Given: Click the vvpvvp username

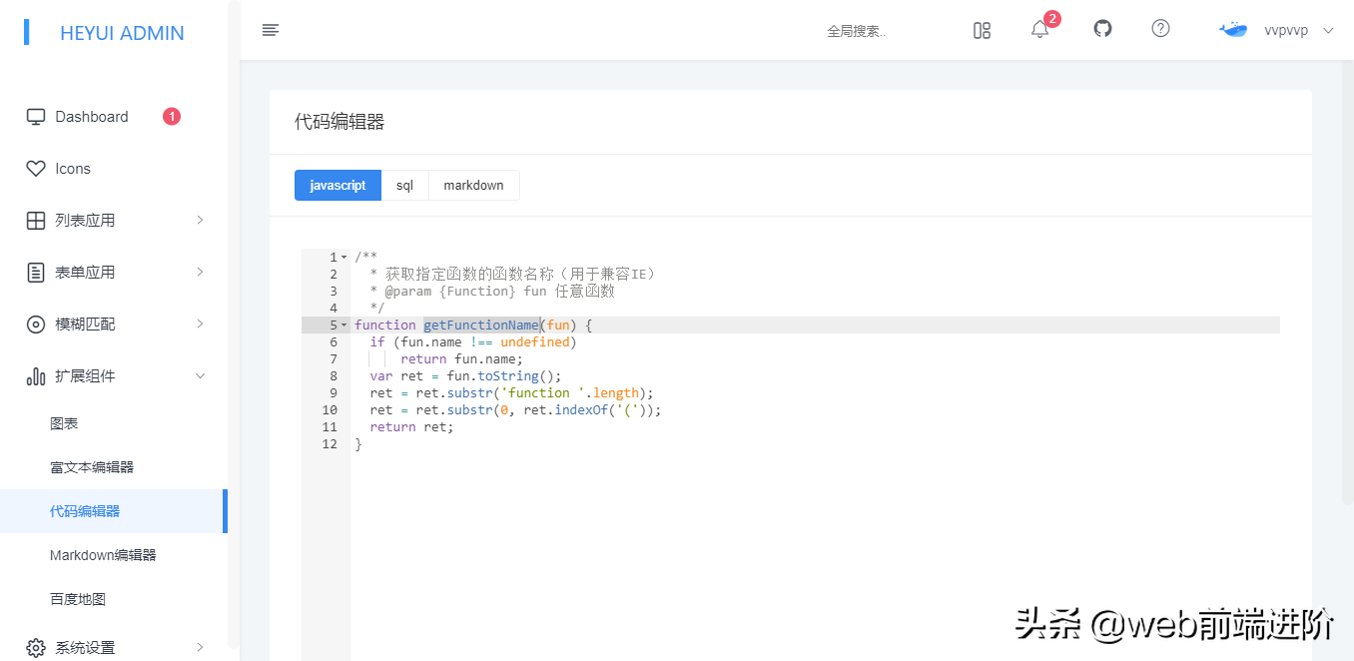Looking at the screenshot, I should (x=1286, y=31).
